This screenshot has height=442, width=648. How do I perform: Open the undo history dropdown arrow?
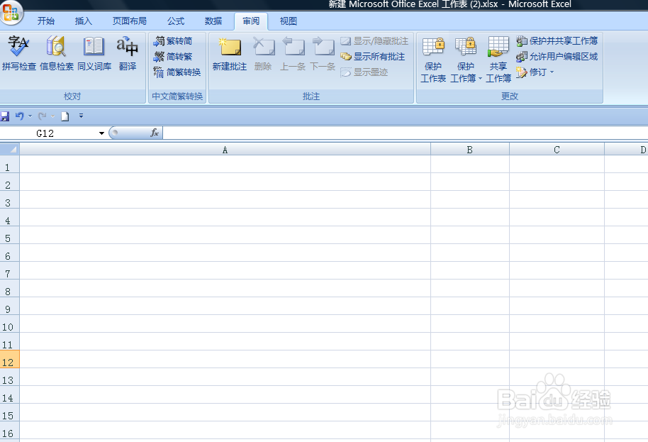click(30, 116)
